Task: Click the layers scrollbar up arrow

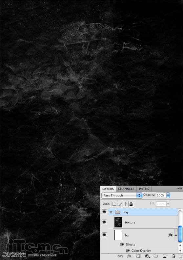Action: (180, 245)
